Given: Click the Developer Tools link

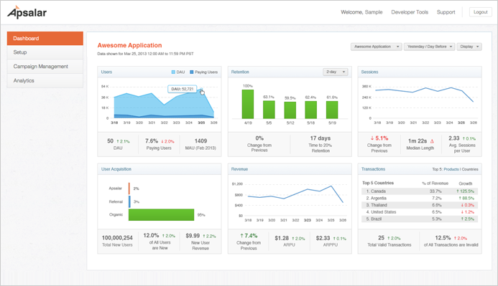Looking at the screenshot, I should (410, 12).
